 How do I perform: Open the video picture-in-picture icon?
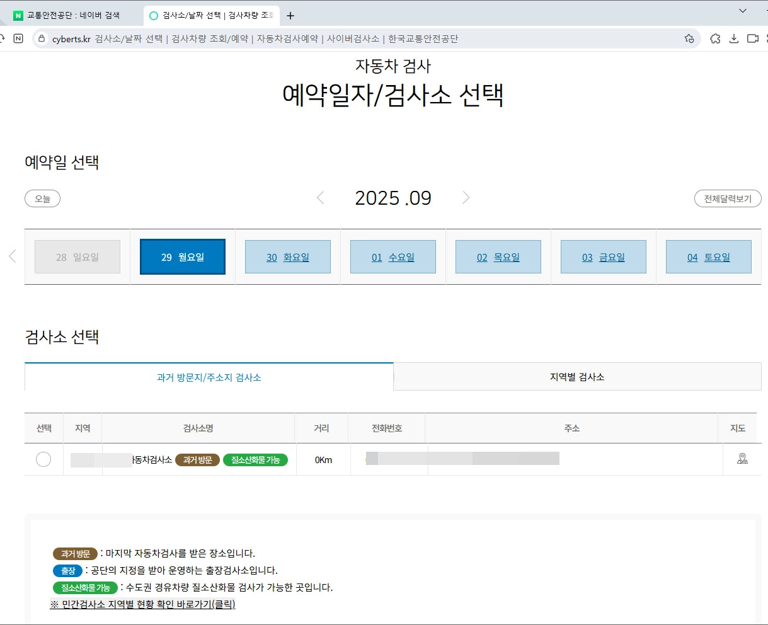pos(752,38)
